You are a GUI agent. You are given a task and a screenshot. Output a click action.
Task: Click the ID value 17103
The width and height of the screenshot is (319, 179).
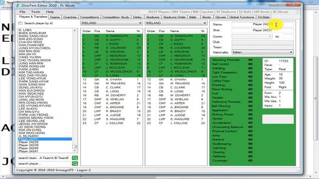[x=284, y=61]
